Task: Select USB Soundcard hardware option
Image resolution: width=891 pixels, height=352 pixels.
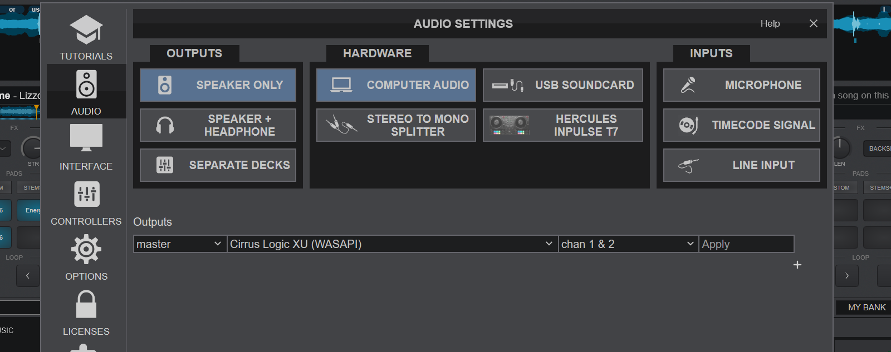Action: tap(563, 85)
